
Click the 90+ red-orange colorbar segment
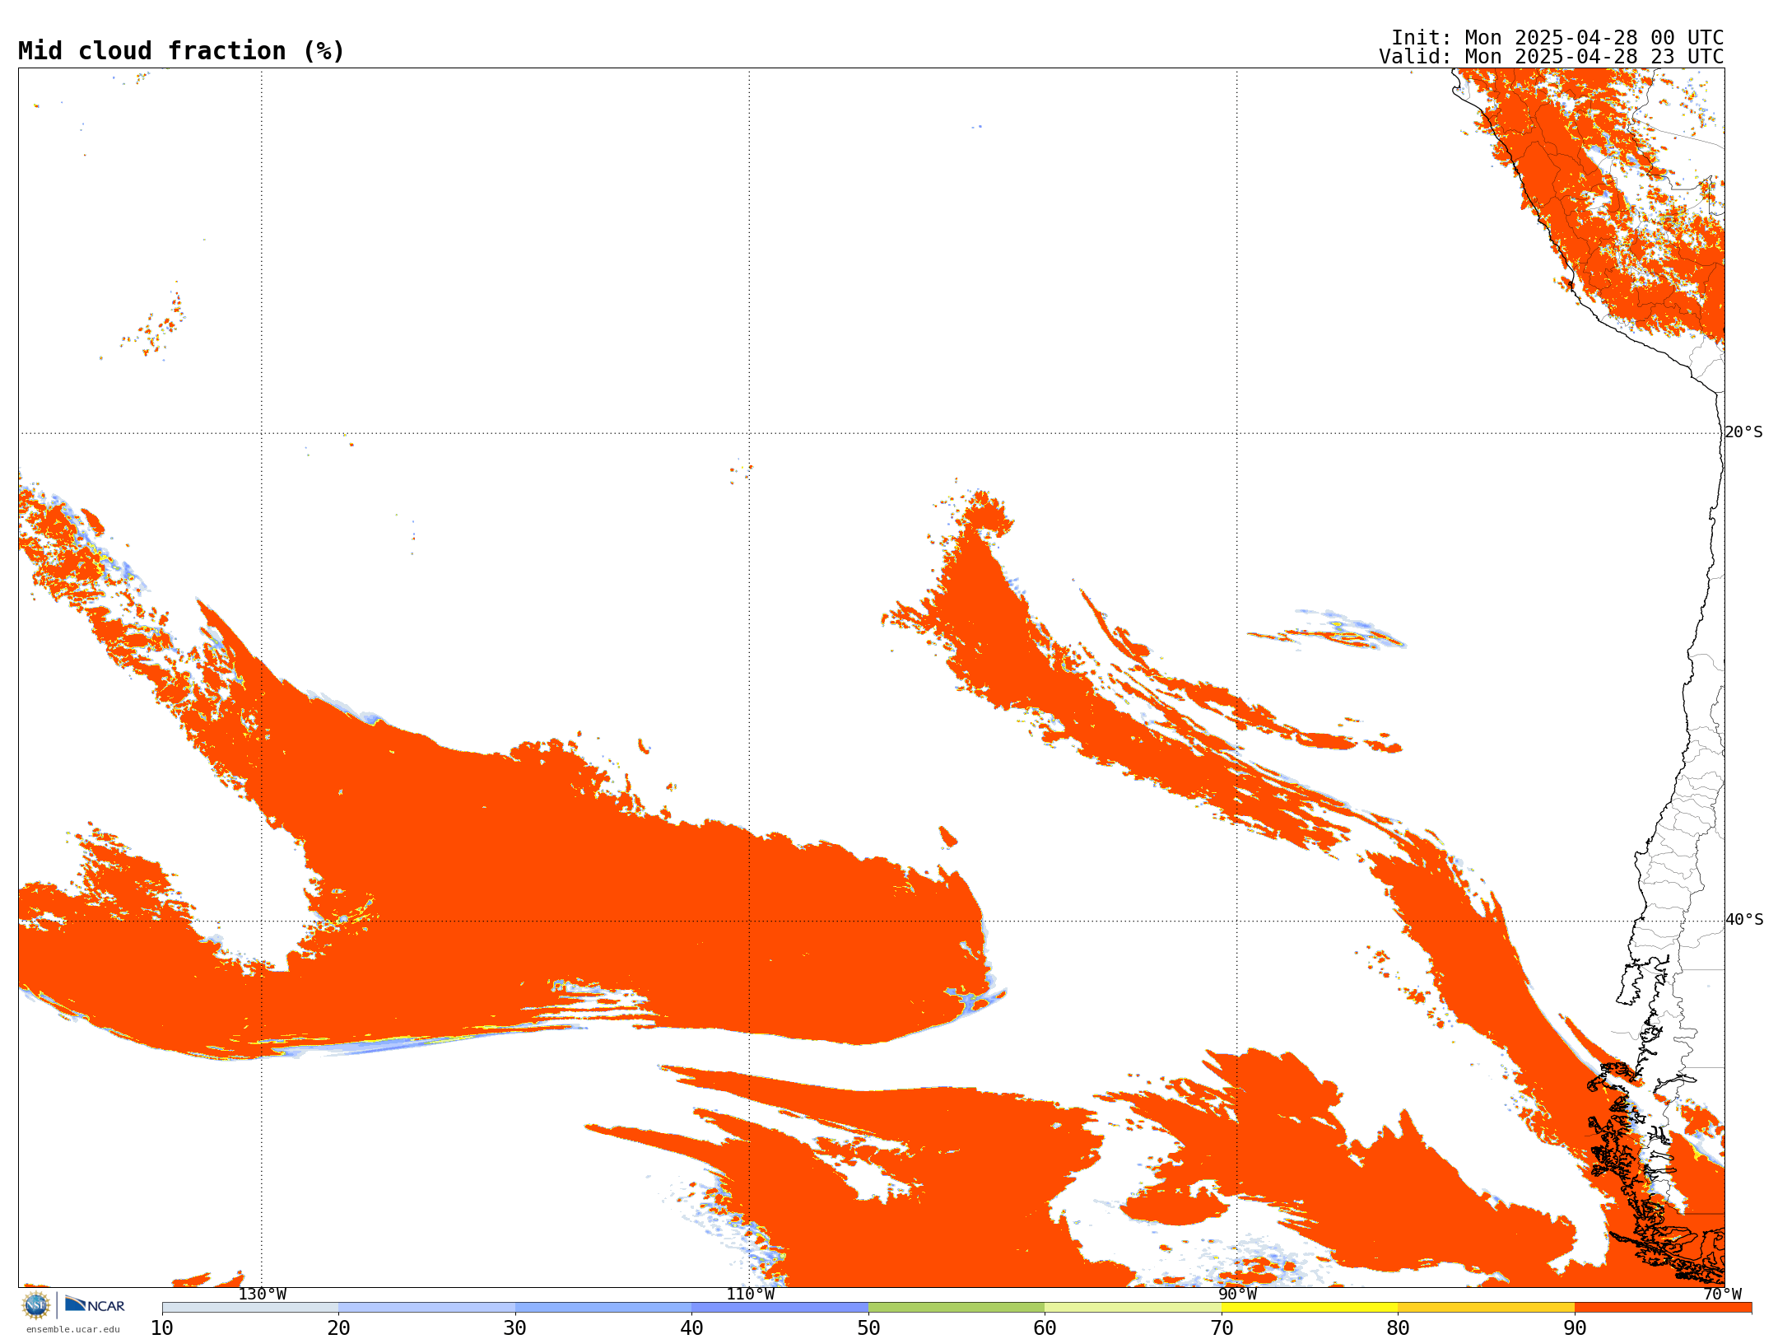coord(1663,1308)
